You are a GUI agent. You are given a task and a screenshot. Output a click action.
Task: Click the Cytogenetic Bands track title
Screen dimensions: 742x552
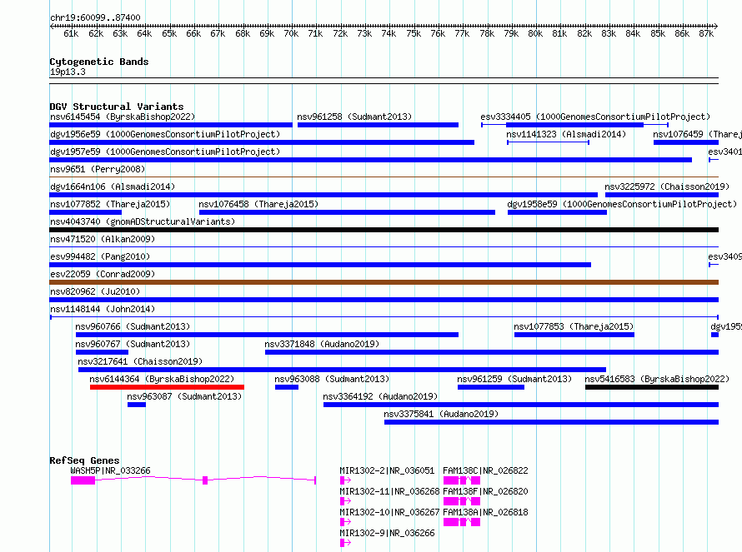click(x=99, y=62)
